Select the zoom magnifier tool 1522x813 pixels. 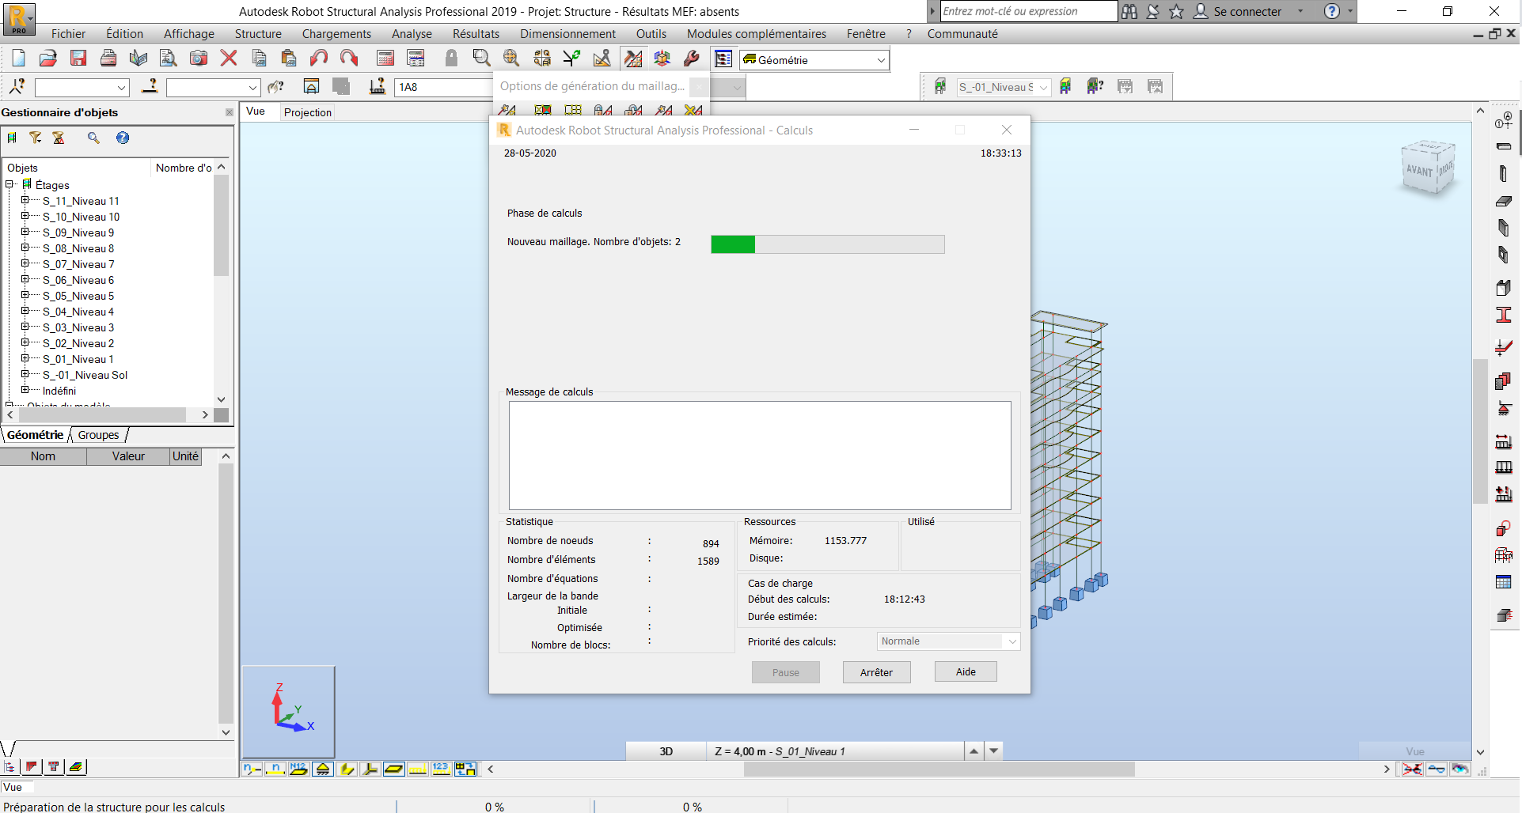[x=480, y=58]
